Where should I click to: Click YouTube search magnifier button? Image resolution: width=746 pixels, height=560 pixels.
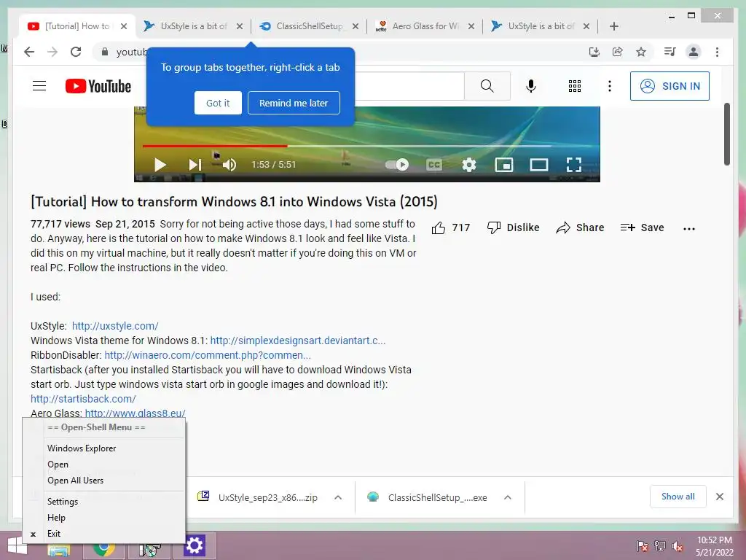[x=487, y=86]
